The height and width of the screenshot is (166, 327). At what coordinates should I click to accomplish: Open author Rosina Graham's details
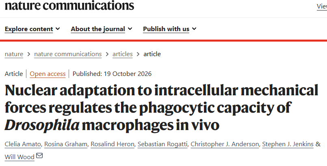click(66, 144)
